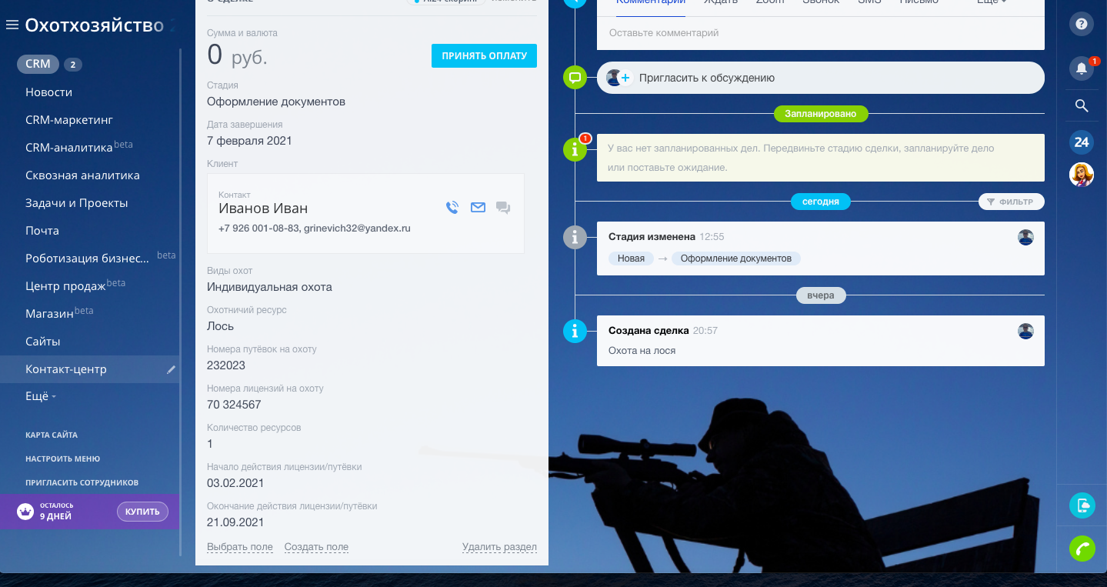This screenshot has height=587, width=1107.
Task: Click the green chat bubble timeline icon
Action: 575,78
